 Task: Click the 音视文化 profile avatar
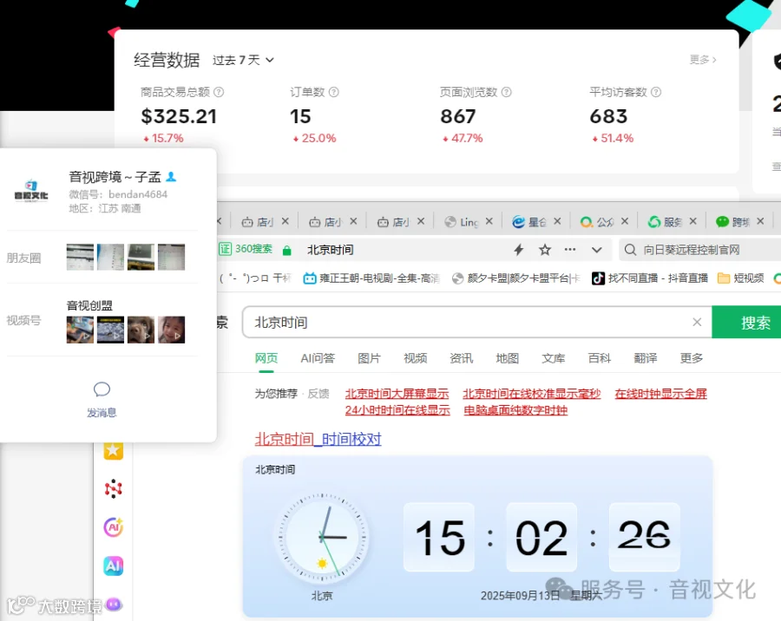pyautogui.click(x=31, y=192)
